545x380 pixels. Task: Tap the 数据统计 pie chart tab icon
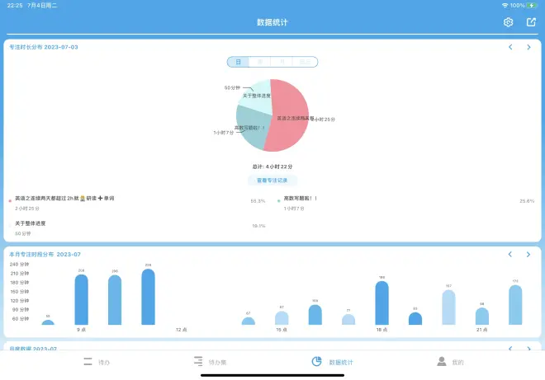click(317, 362)
